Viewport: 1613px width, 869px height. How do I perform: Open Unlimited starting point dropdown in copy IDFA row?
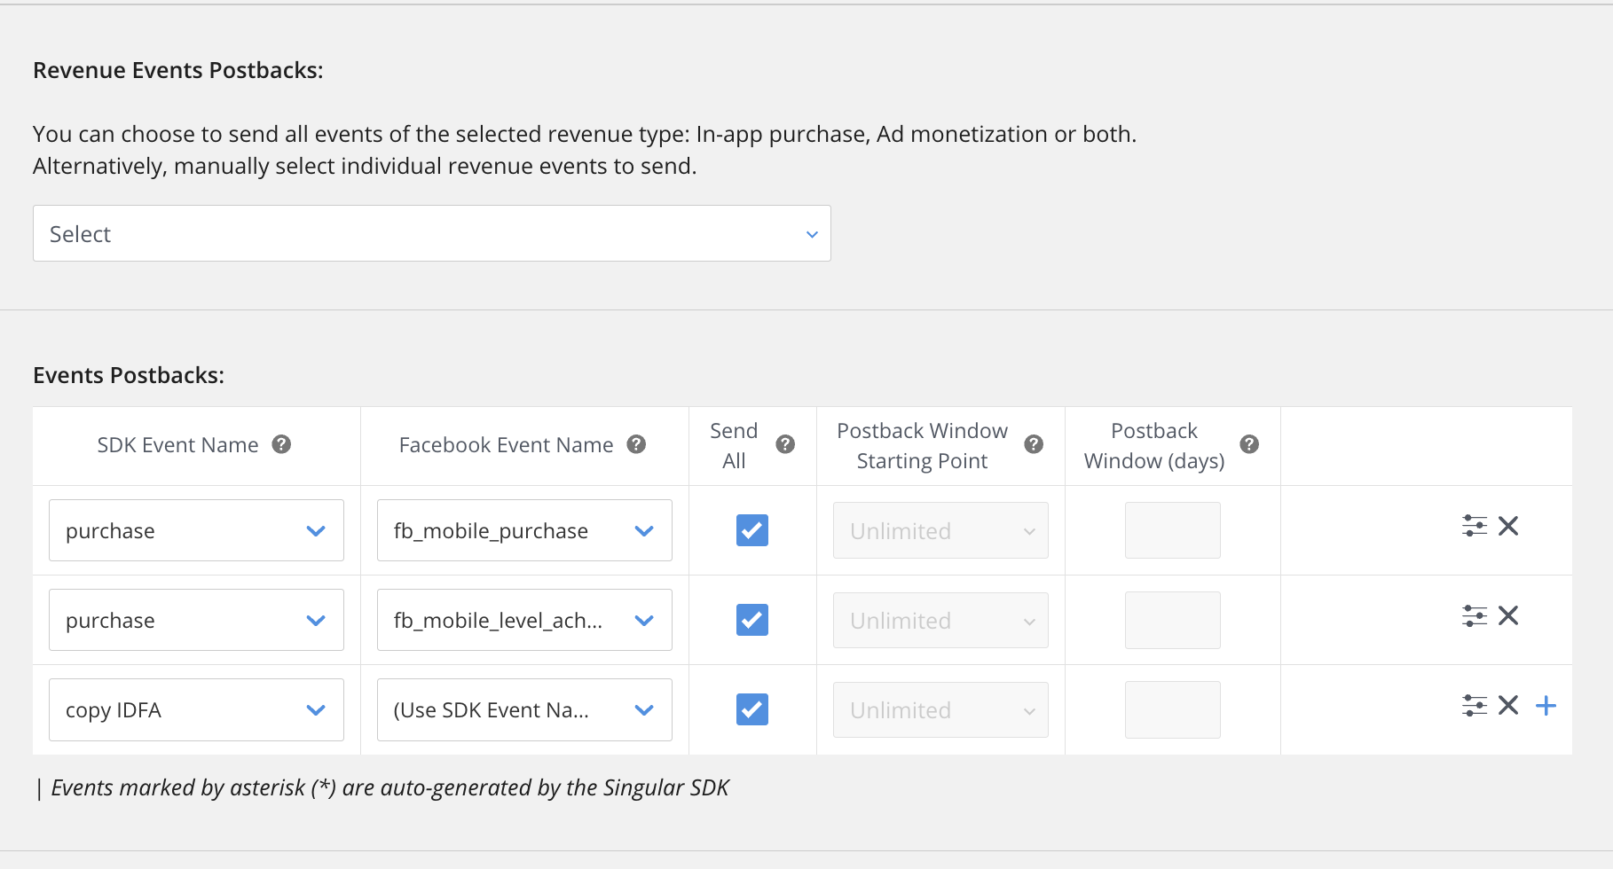coord(940,709)
